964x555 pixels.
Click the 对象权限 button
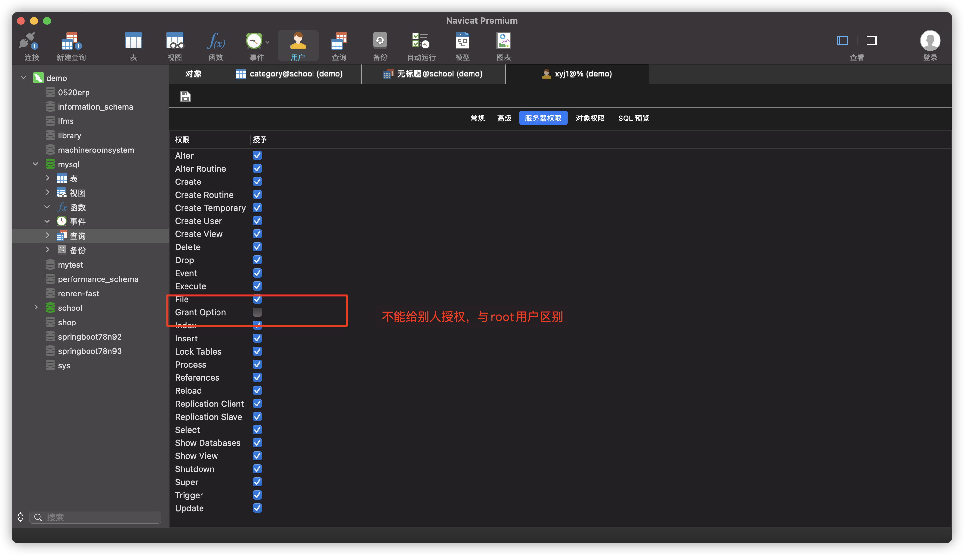[590, 118]
